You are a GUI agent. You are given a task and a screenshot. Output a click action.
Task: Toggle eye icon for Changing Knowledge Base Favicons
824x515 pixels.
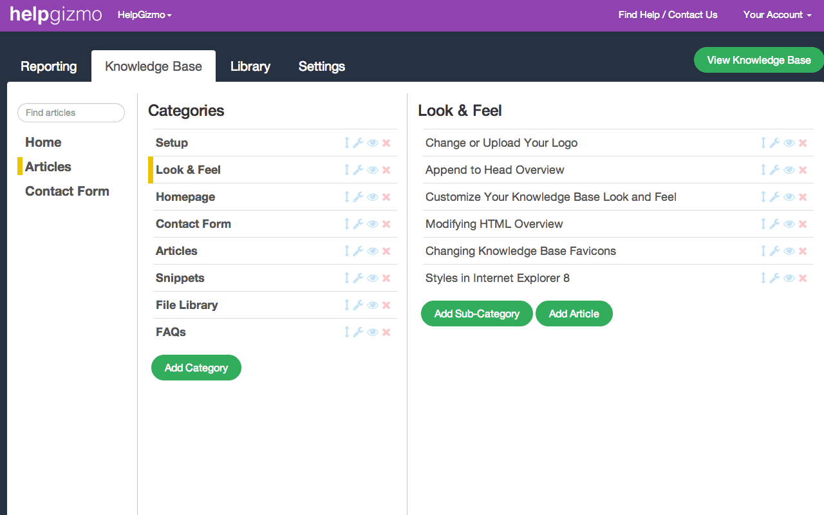789,251
